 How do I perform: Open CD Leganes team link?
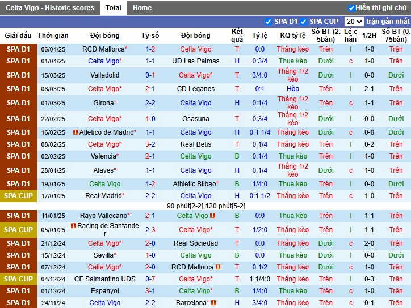[x=195, y=89]
